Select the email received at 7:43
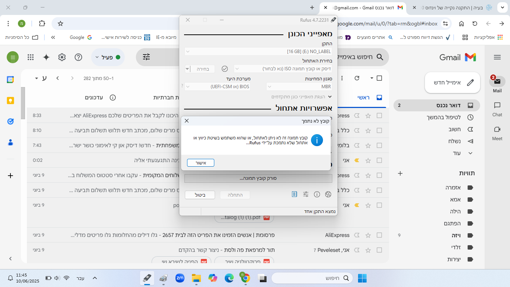 pyautogui.click(x=379, y=145)
